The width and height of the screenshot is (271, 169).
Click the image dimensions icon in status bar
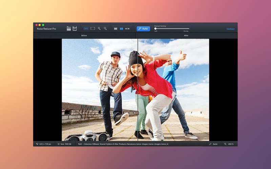click(x=37, y=144)
